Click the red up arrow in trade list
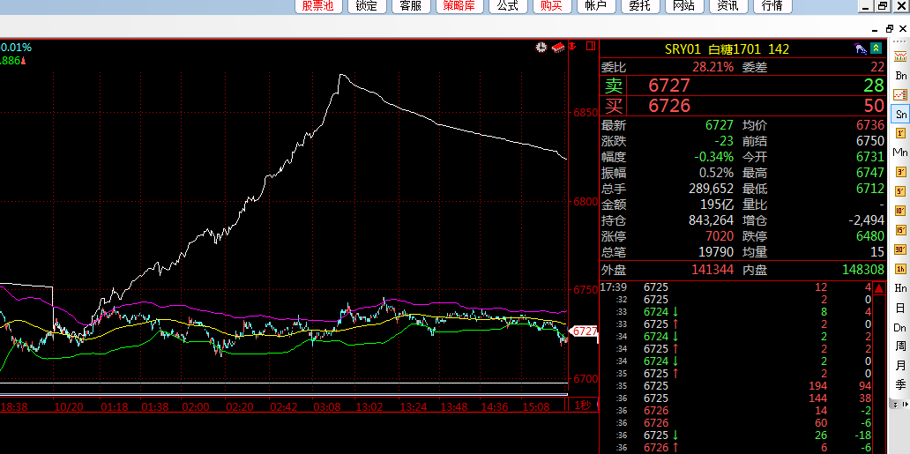910x454 pixels. click(x=880, y=288)
